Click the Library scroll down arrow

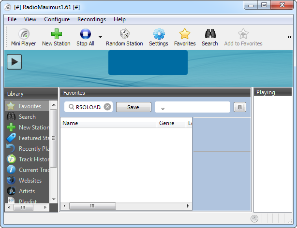54,199
